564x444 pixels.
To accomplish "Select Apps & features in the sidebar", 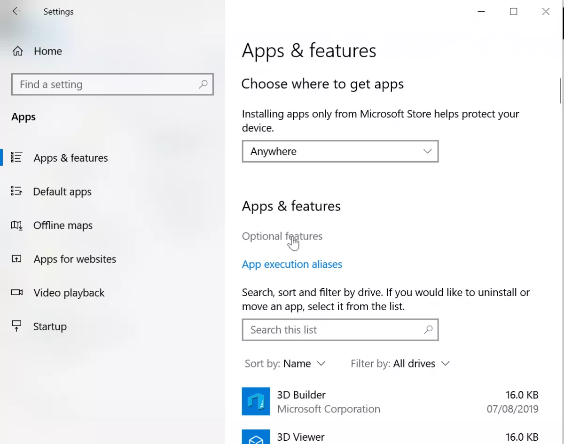I will click(70, 158).
